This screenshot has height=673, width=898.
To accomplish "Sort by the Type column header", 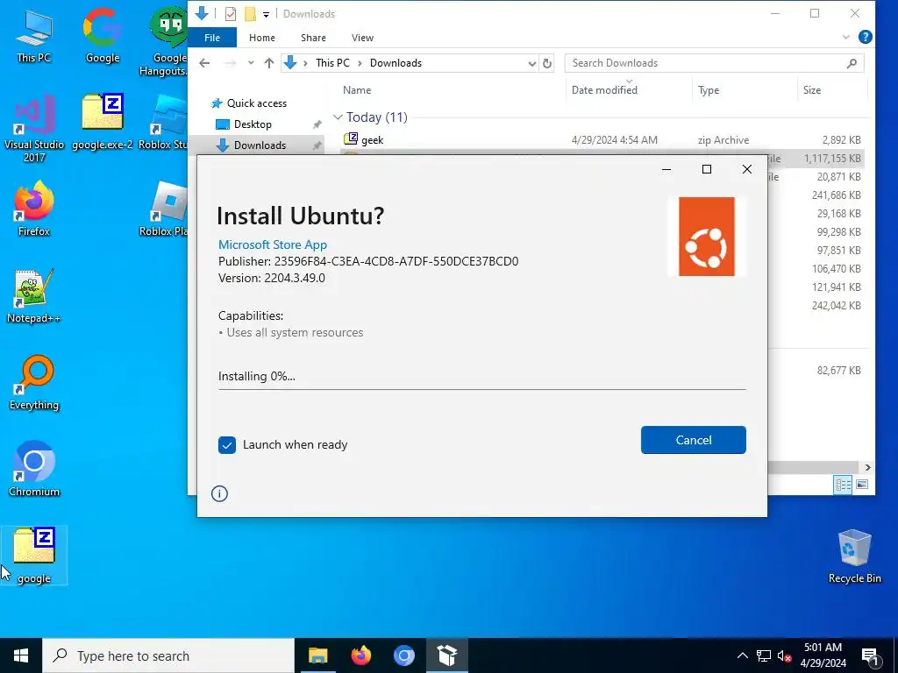I will tap(709, 90).
